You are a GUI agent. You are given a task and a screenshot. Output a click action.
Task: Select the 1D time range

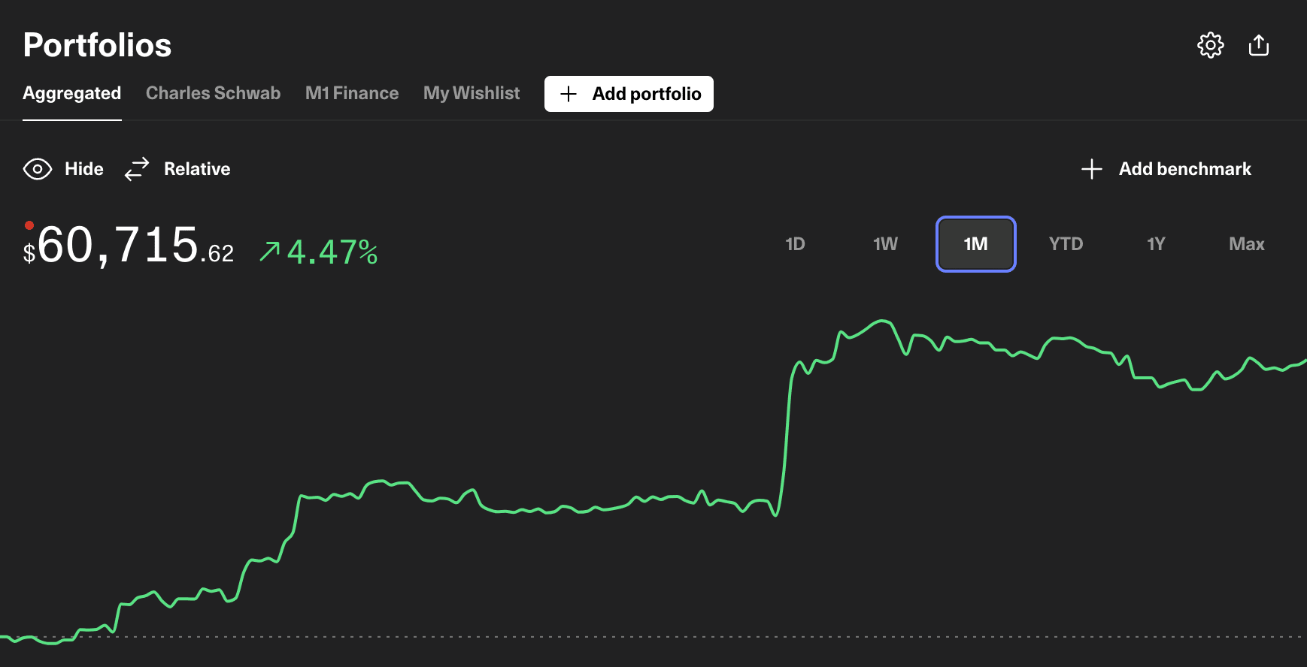[795, 244]
